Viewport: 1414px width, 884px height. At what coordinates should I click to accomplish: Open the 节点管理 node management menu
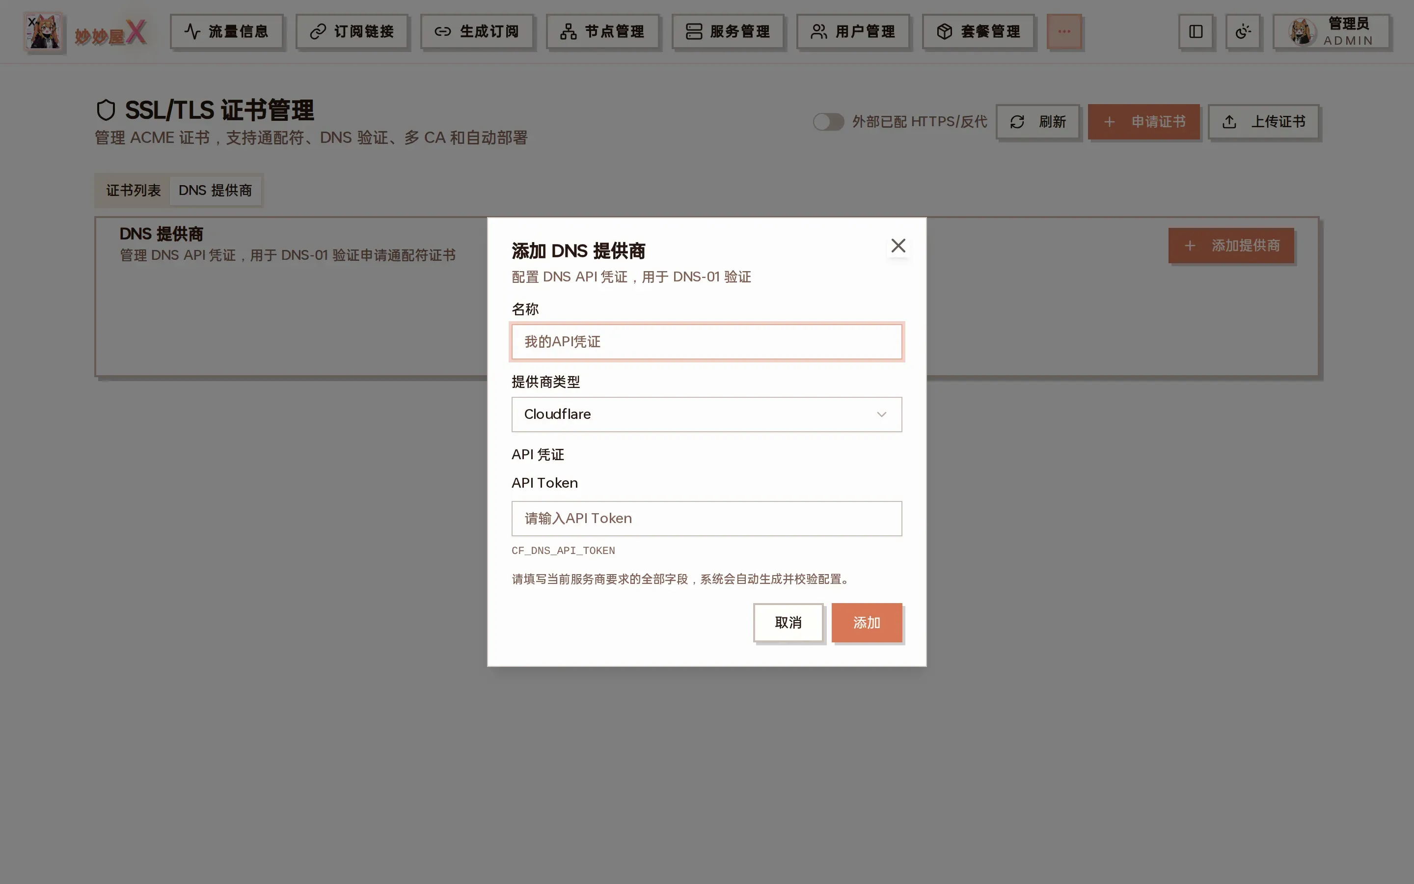pos(602,31)
